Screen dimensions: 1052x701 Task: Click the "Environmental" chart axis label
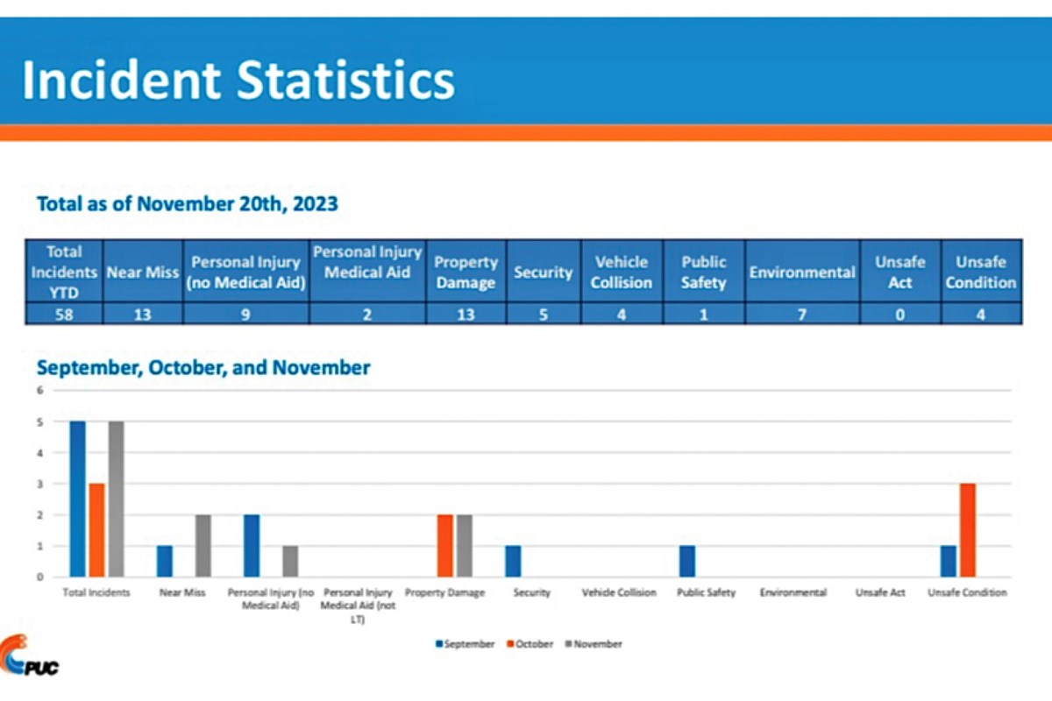tap(793, 593)
